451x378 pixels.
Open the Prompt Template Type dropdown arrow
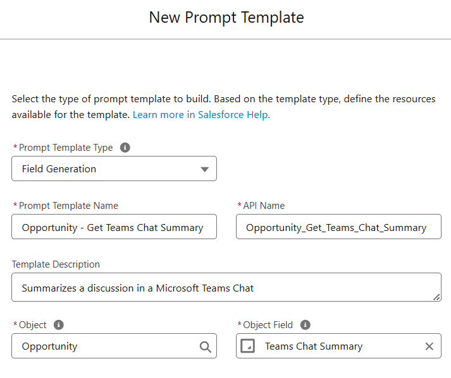[x=204, y=169]
